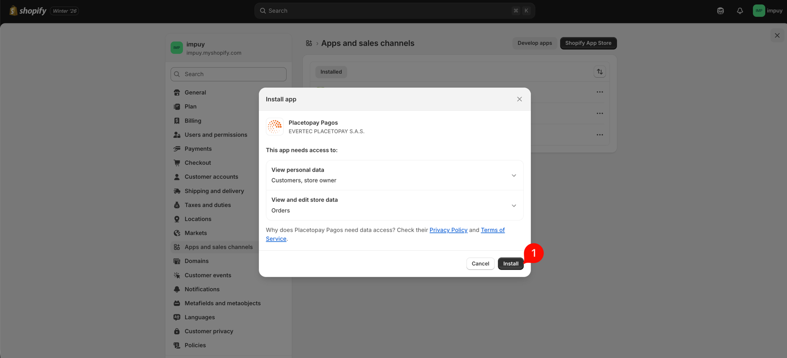The image size is (787, 358).
Task: Open the Privacy Policy link
Action: (x=448, y=230)
